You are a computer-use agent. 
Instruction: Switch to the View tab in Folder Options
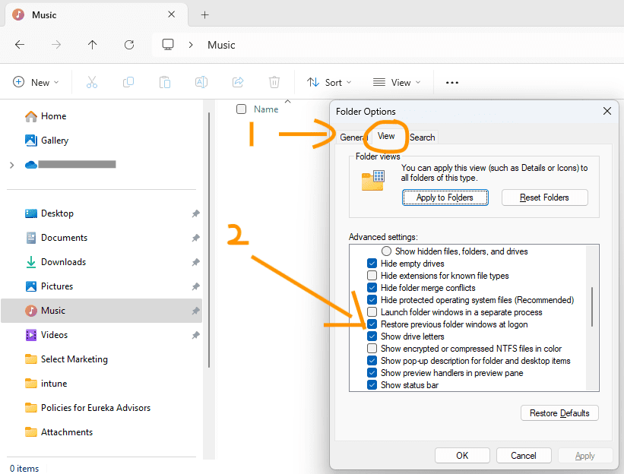point(386,136)
